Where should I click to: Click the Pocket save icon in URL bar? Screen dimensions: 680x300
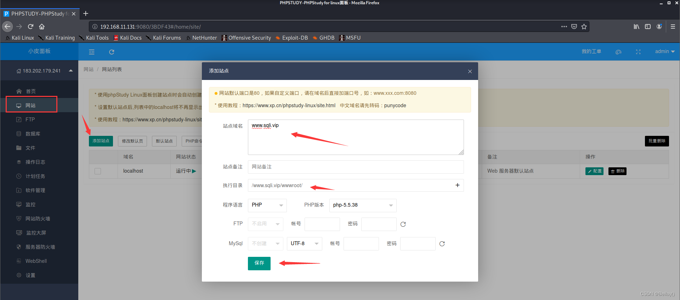pos(574,27)
